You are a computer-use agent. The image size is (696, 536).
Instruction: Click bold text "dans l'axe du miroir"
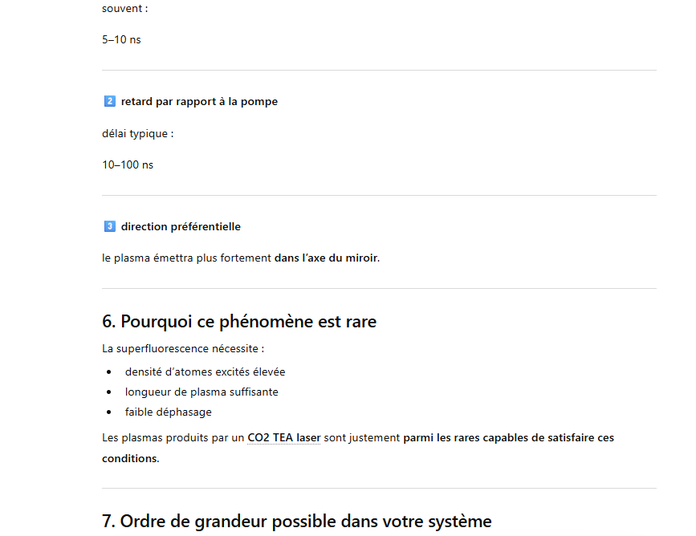coord(326,258)
